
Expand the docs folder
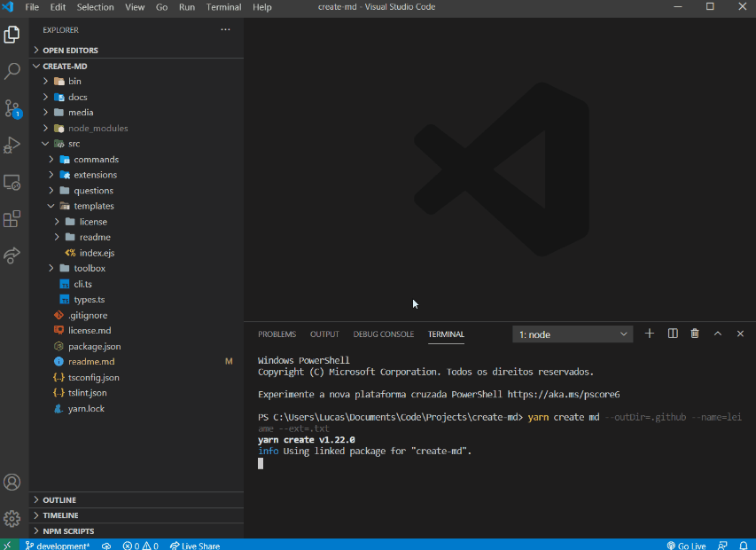coord(136,97)
